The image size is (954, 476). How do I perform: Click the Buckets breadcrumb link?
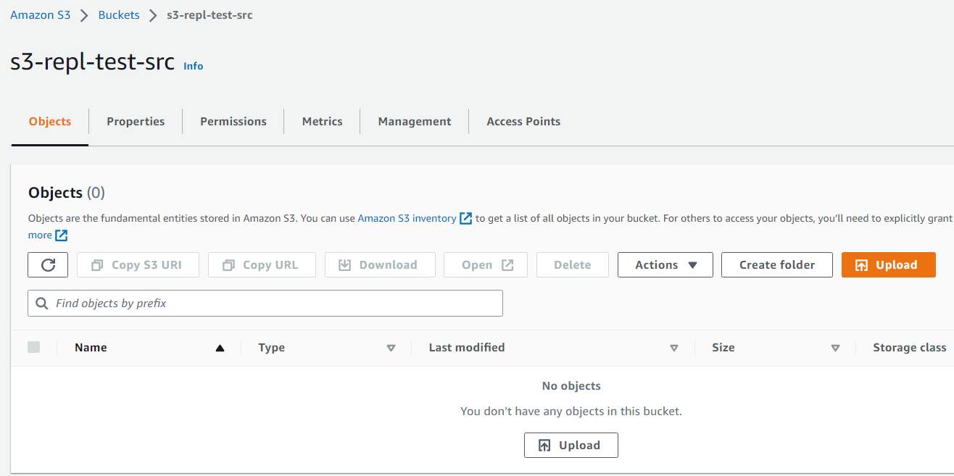coord(119,15)
